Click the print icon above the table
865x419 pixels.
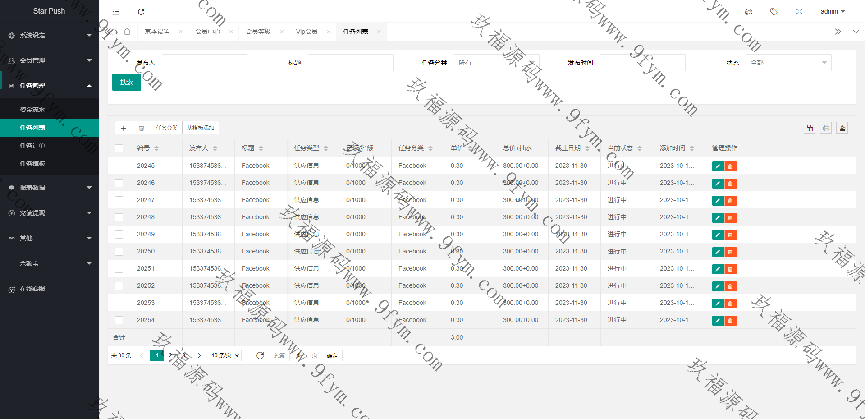pyautogui.click(x=826, y=128)
